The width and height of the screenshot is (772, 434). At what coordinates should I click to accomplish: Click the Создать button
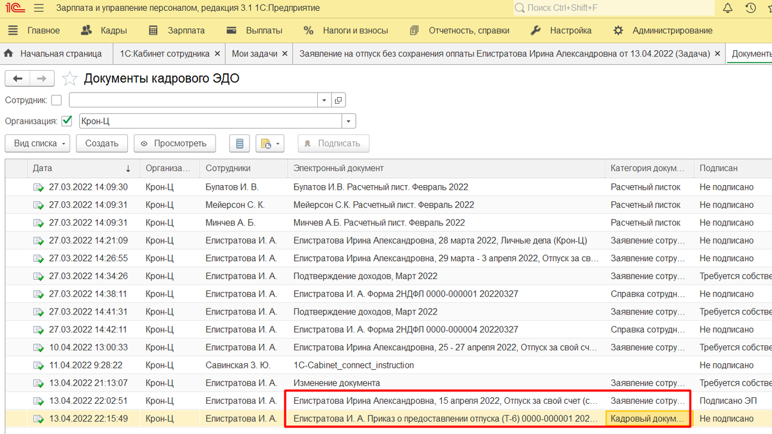pyautogui.click(x=102, y=143)
